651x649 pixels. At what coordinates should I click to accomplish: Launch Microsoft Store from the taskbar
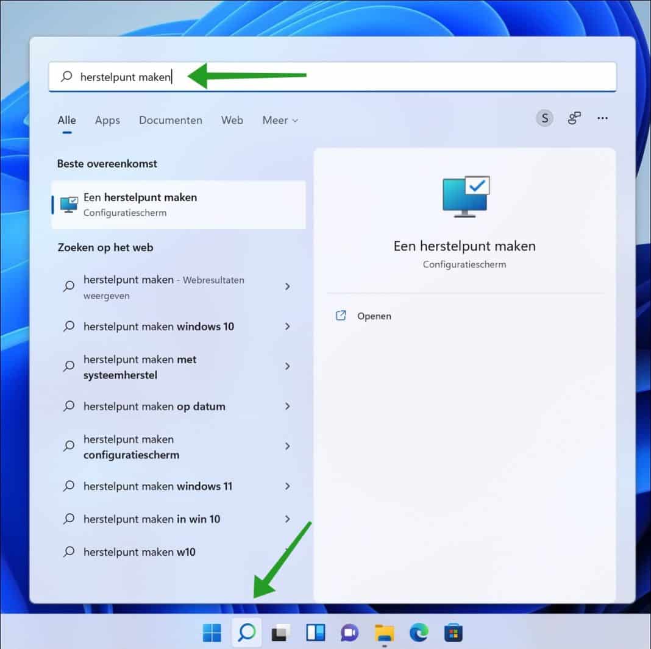453,633
